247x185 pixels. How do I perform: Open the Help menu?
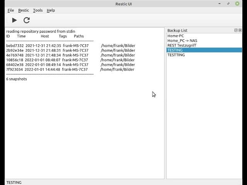(51, 10)
